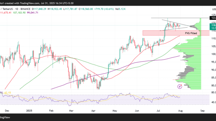Screen dimensions: 216x121
Task: Click the open value O117,840.29
Action: pos(39,9)
